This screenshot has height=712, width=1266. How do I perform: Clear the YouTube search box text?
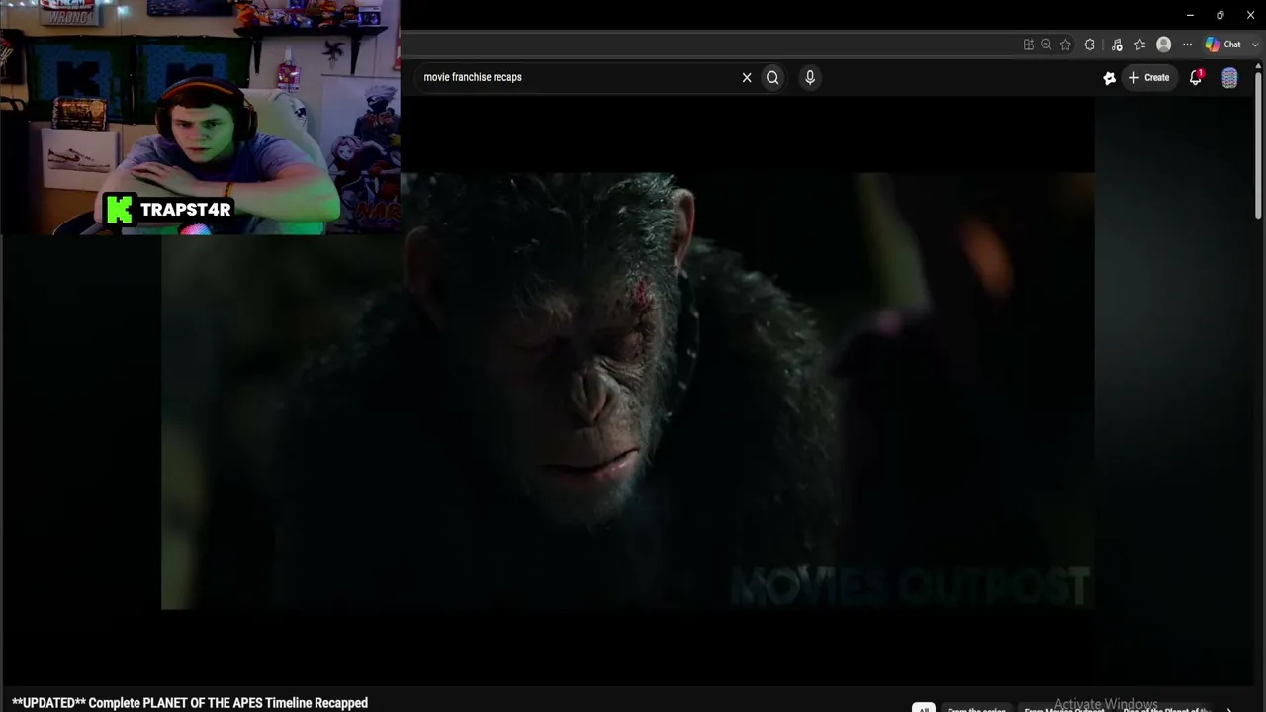pyautogui.click(x=747, y=77)
